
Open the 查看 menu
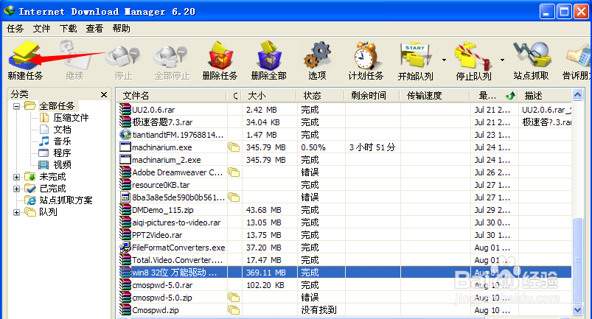(94, 29)
